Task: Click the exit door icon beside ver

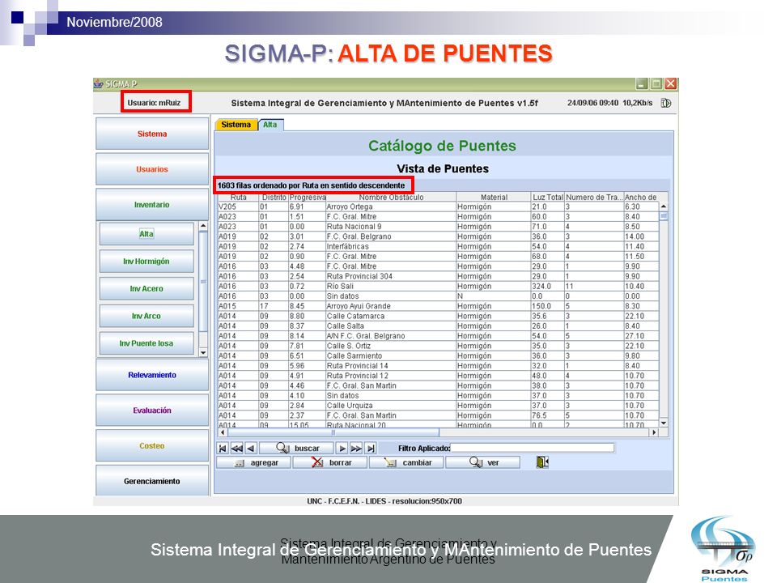Action: coord(542,462)
